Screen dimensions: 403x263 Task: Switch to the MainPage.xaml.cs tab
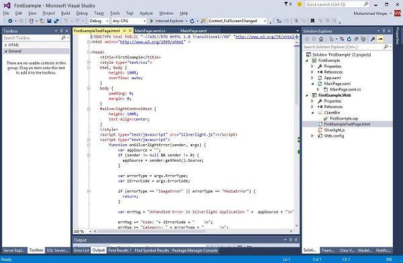click(x=150, y=31)
